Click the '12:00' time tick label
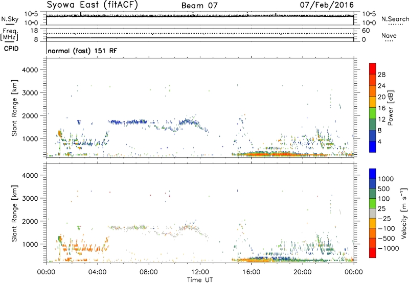 coord(200,272)
